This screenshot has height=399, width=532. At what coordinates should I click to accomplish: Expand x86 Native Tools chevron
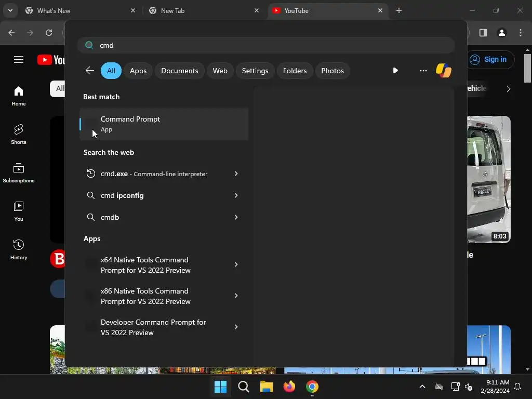coord(236,296)
